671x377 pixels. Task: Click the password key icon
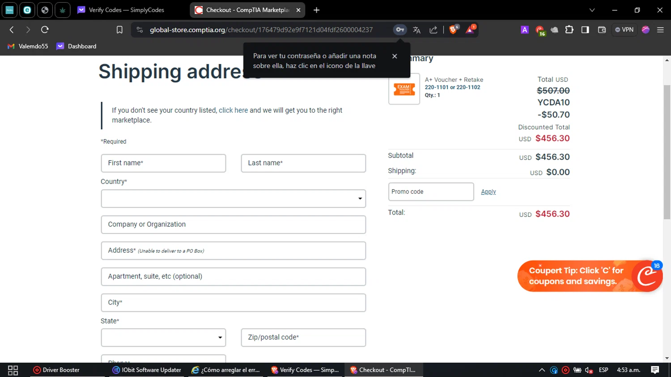coord(399,30)
